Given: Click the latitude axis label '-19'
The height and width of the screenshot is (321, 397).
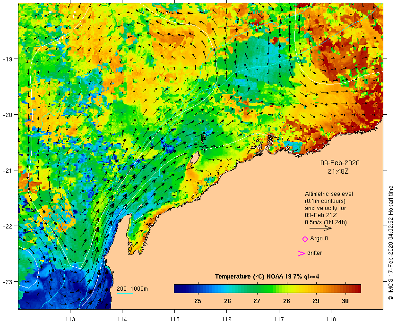Looking at the screenshot, I should [8, 59].
